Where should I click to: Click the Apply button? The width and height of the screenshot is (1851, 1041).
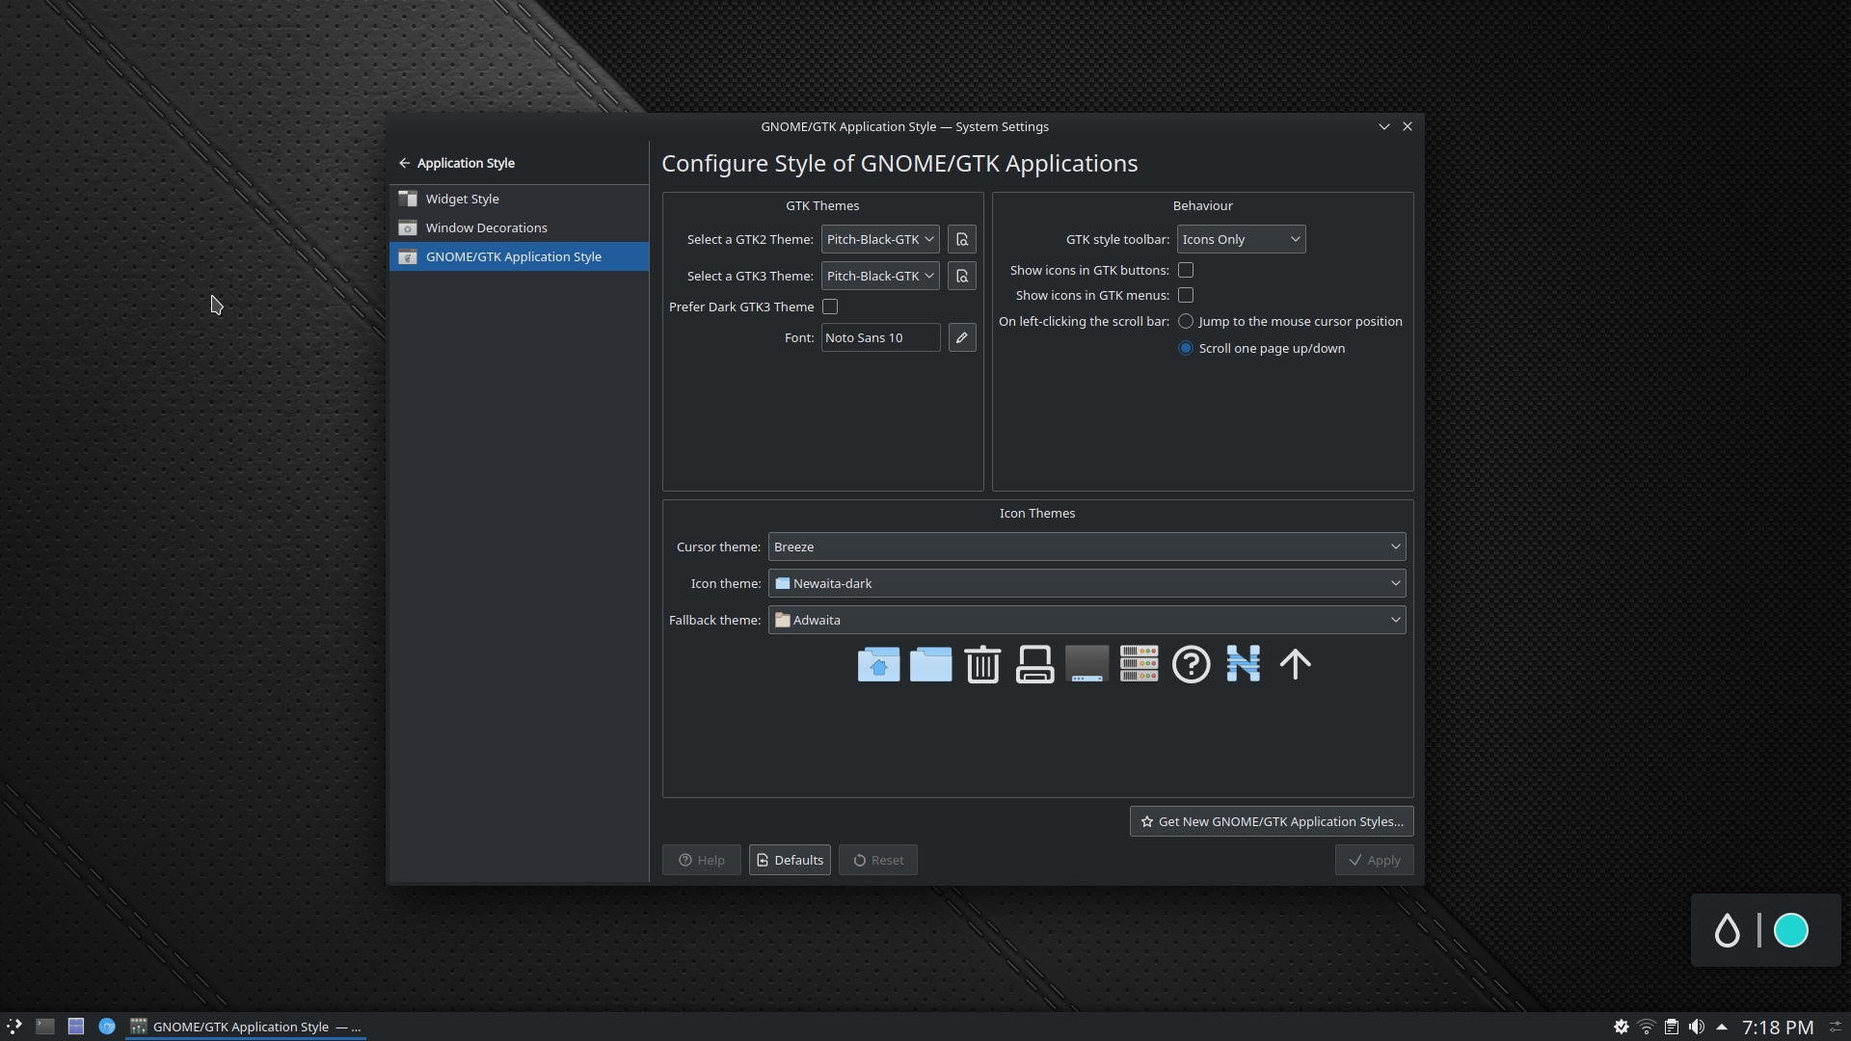pyautogui.click(x=1374, y=860)
